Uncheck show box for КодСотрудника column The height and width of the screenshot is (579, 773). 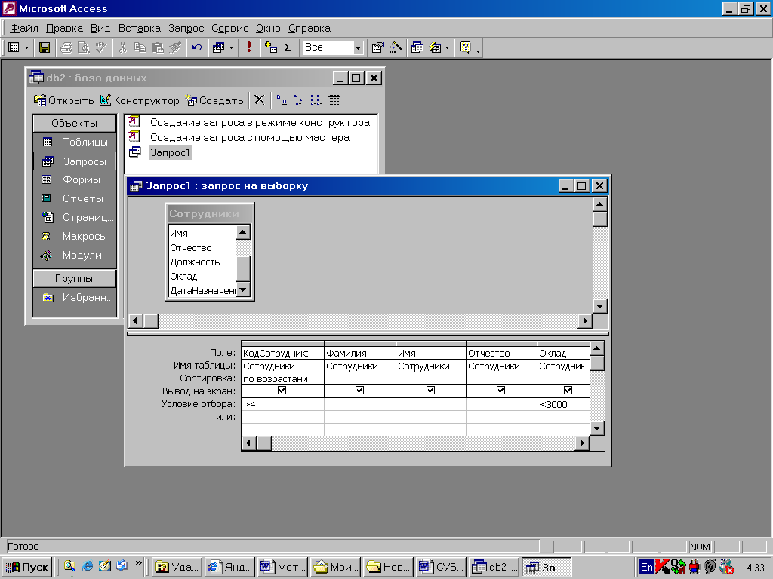tap(282, 391)
